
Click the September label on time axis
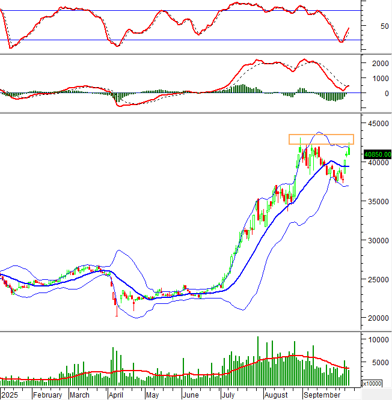coord(321,395)
